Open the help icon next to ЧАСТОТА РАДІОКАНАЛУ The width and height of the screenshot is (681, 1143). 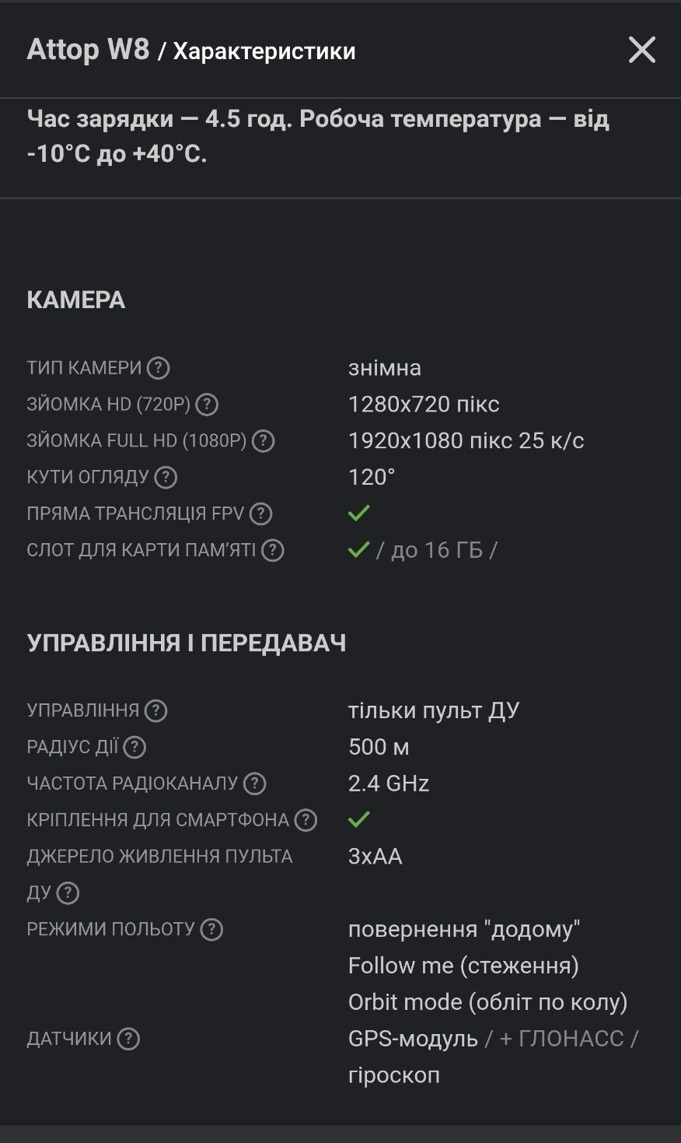tap(254, 784)
